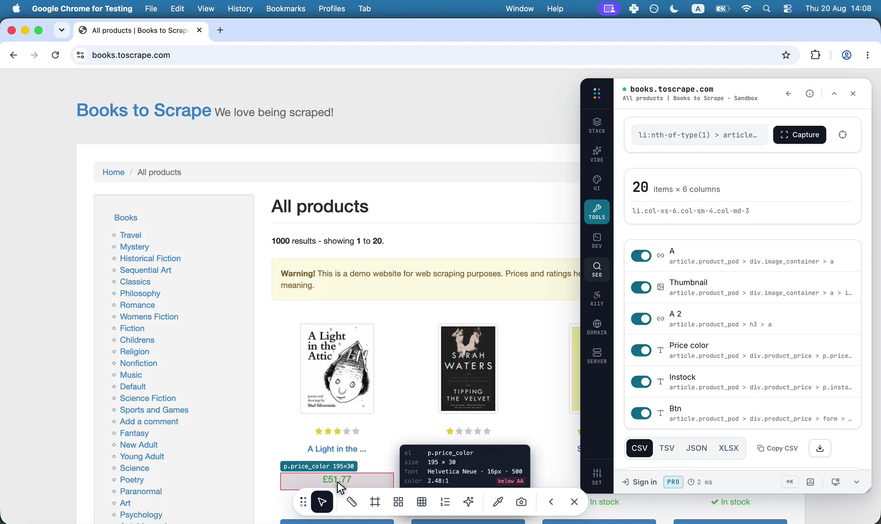Open the Chrome three-dot menu

[867, 55]
